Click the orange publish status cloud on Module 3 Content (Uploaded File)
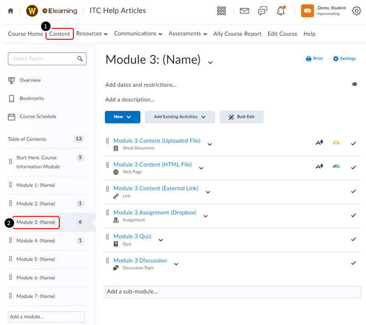The image size is (366, 325). tap(336, 143)
